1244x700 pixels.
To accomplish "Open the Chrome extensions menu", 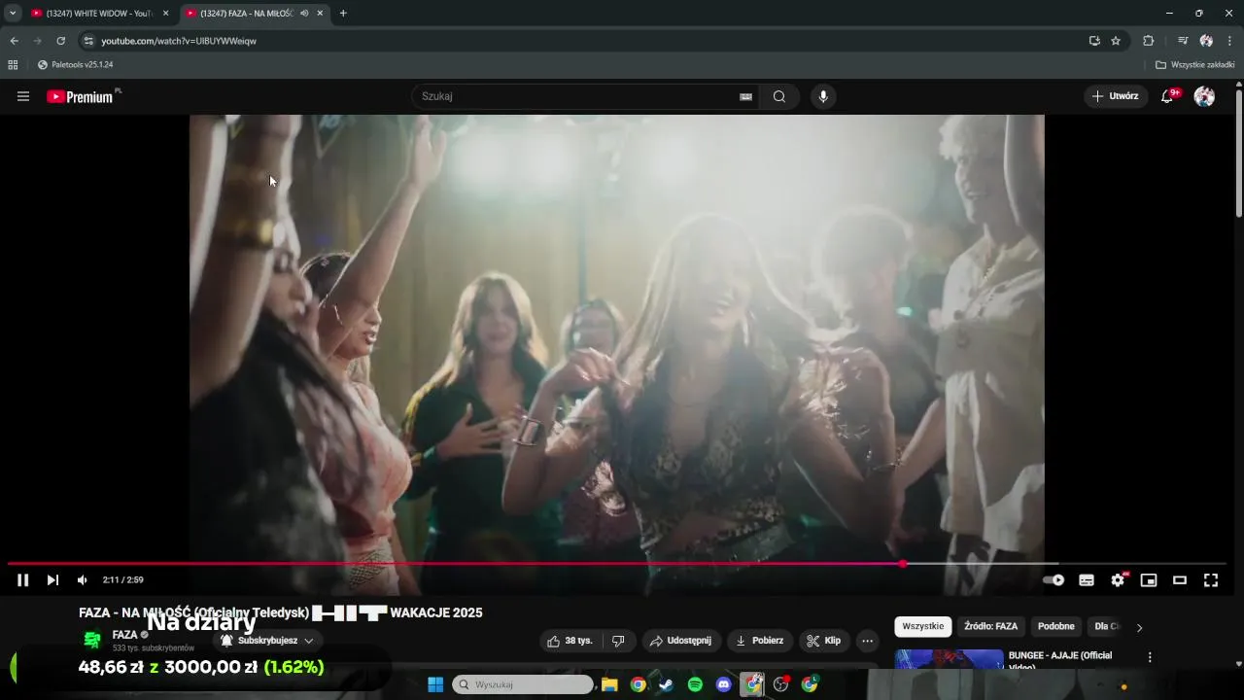I will click(x=1149, y=41).
